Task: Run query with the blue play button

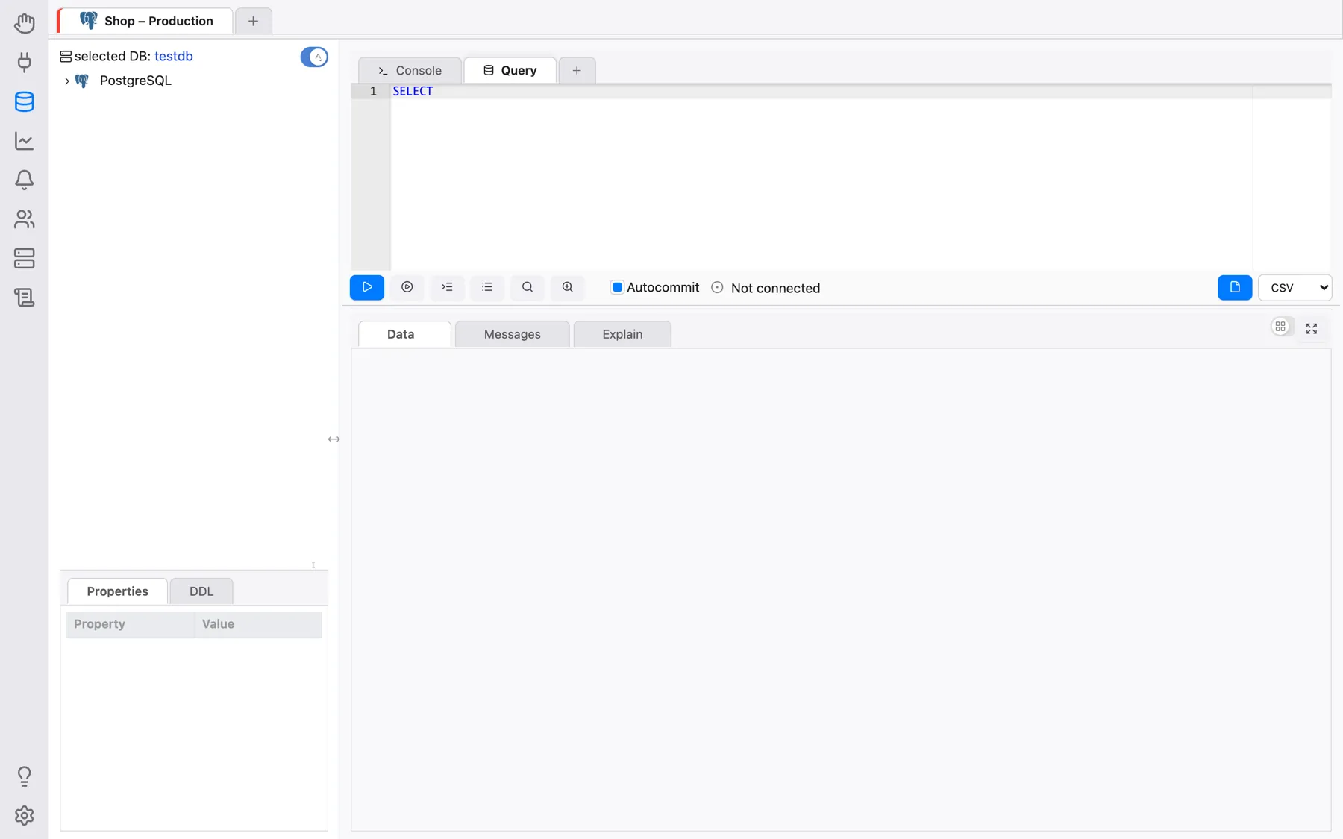Action: (367, 287)
